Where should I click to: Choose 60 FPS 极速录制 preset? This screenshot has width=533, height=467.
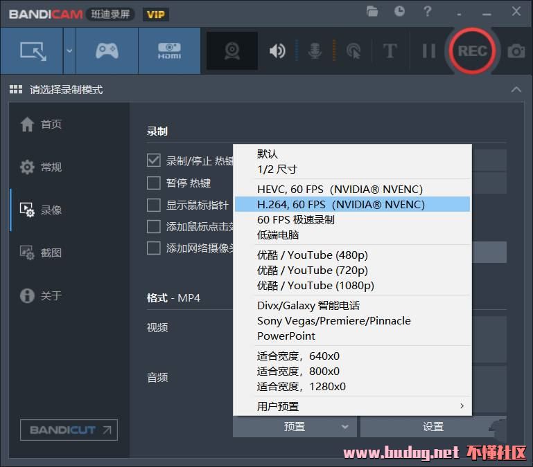(352, 219)
